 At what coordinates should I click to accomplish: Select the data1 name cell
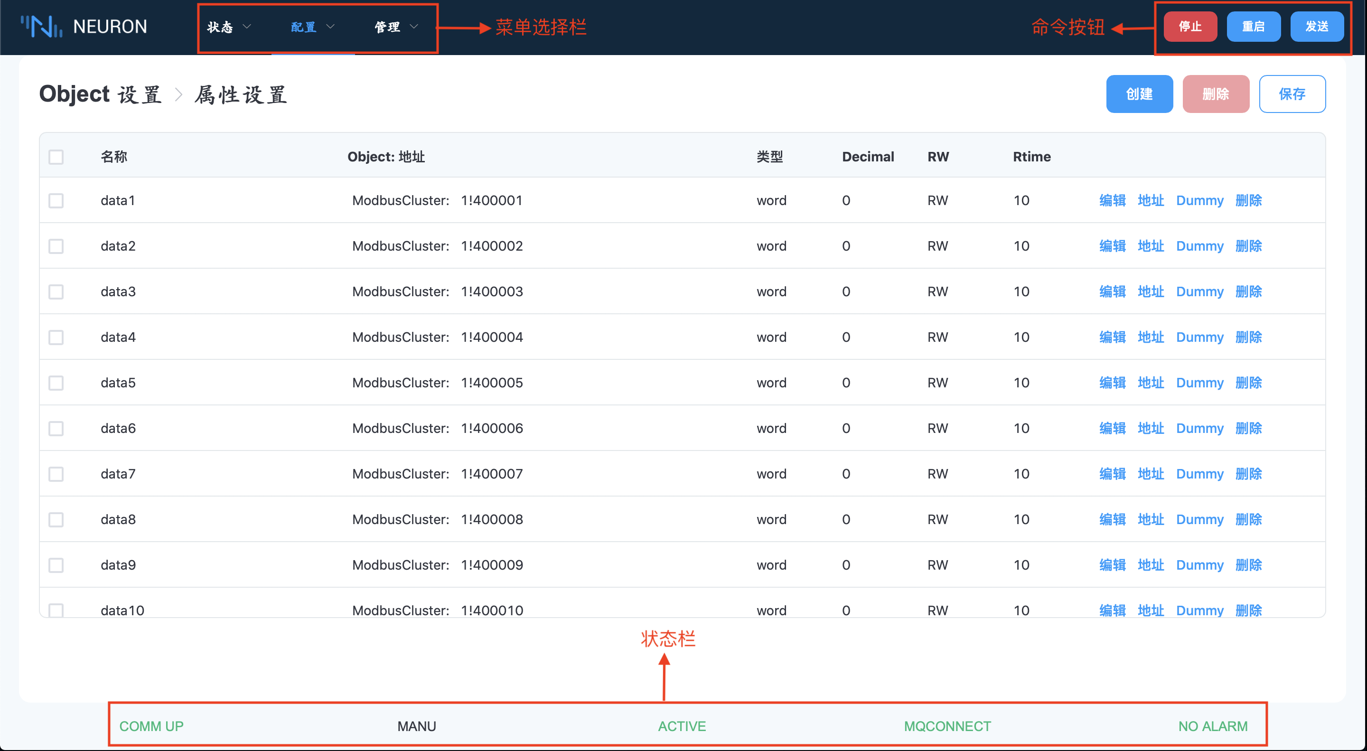(x=118, y=201)
